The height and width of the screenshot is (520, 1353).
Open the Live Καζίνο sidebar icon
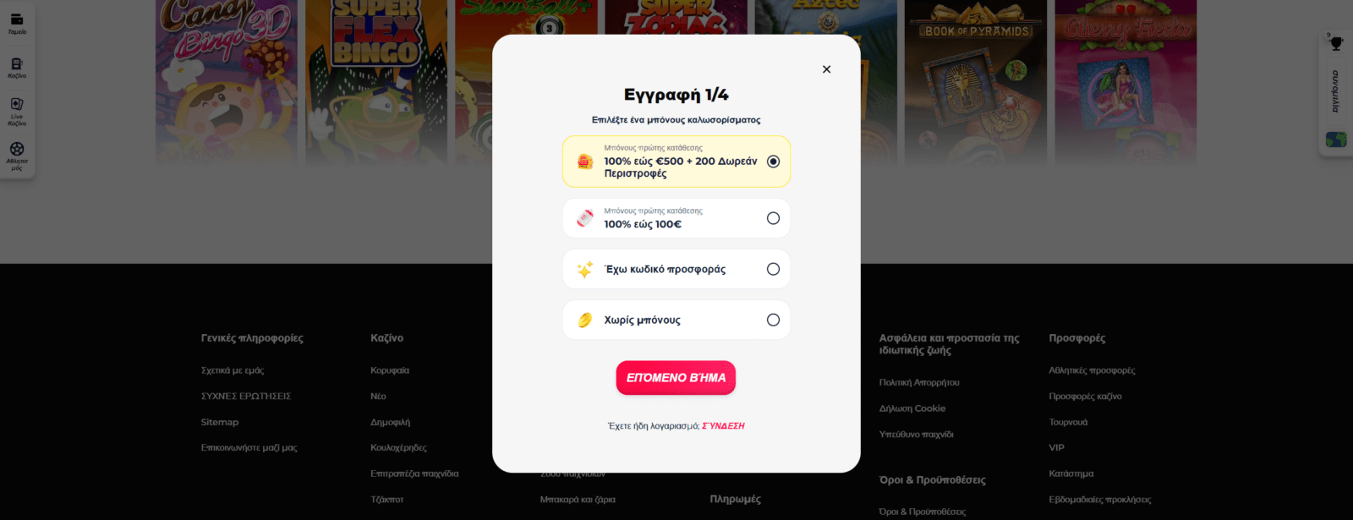coord(17,112)
